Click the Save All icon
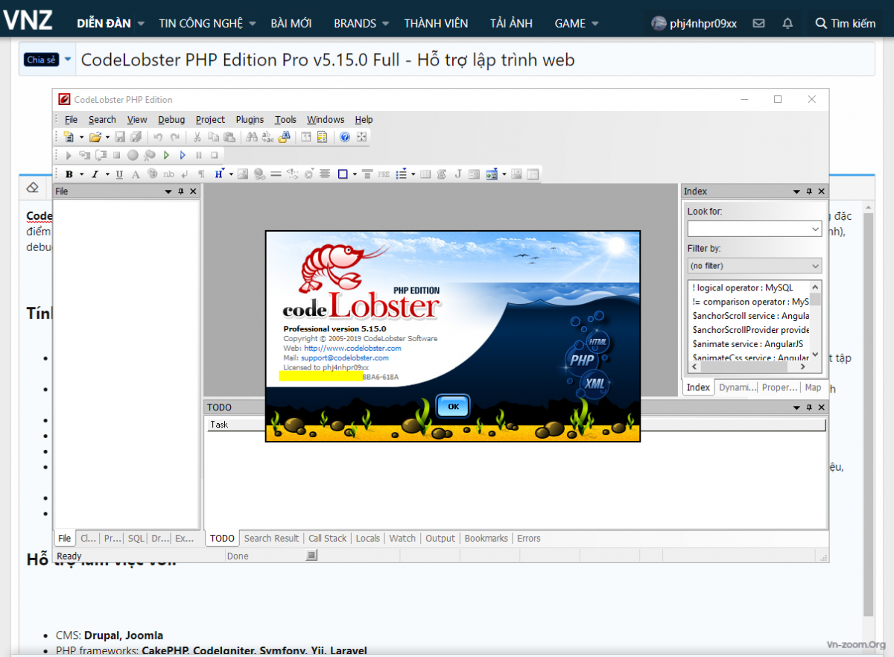This screenshot has width=894, height=657. pos(136,137)
